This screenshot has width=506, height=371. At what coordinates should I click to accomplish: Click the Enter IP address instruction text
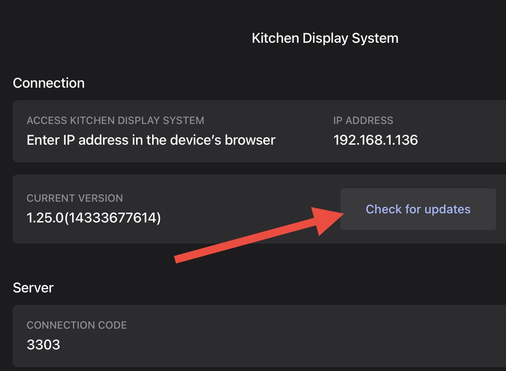tap(151, 140)
